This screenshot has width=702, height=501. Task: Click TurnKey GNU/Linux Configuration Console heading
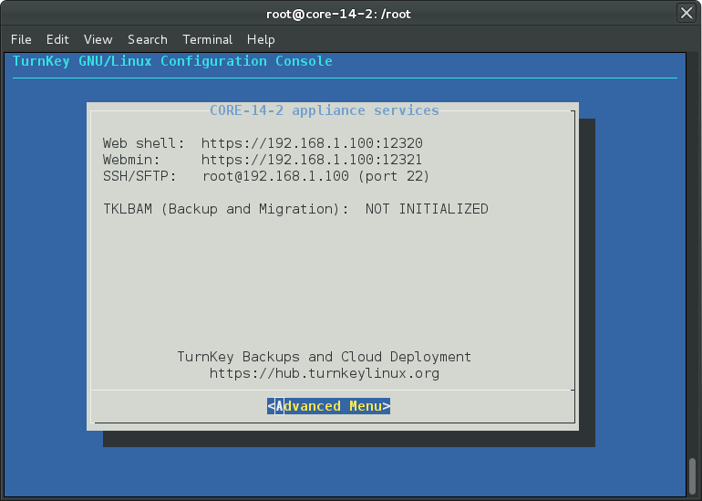[172, 61]
